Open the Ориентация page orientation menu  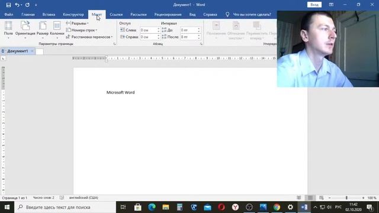click(25, 30)
